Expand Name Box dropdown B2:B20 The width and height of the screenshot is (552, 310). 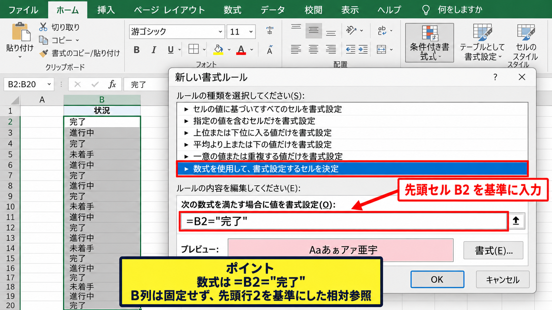pyautogui.click(x=49, y=84)
